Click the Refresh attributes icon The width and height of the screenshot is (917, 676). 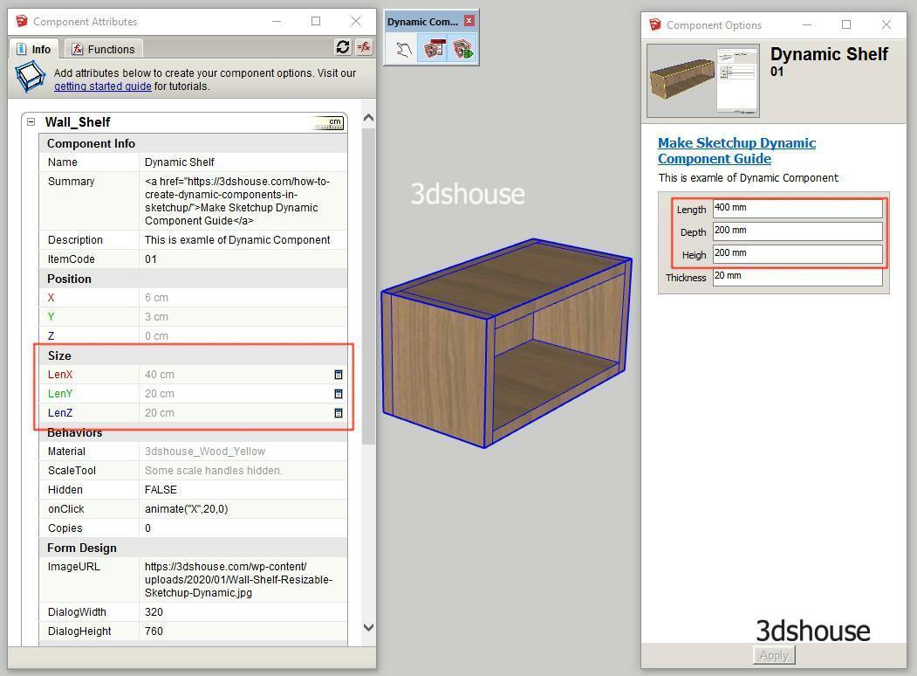click(343, 47)
